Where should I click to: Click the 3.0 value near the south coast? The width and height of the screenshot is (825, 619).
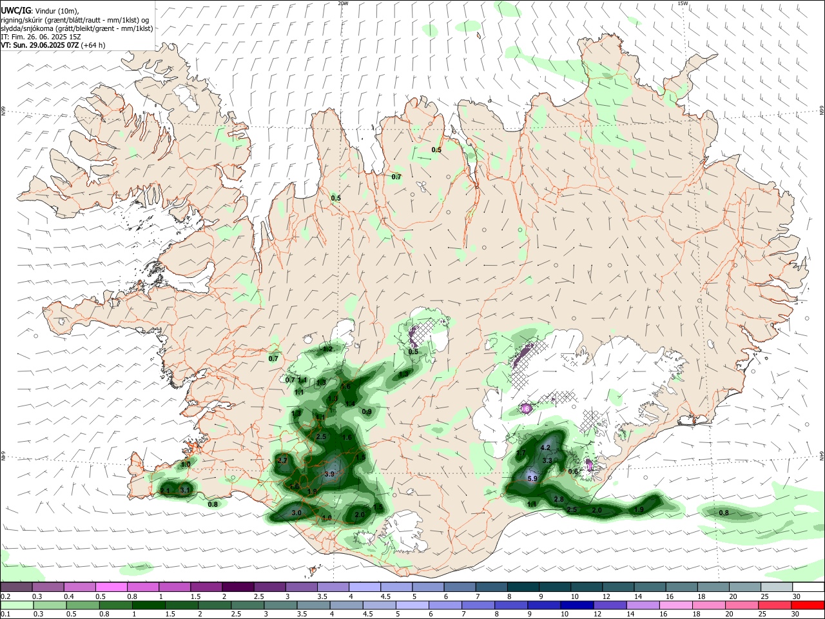click(x=296, y=513)
